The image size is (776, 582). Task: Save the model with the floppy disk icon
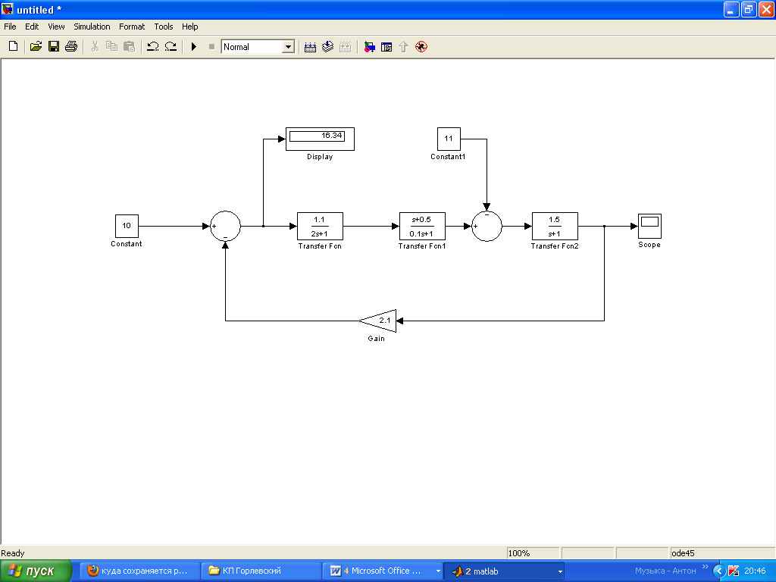[54, 46]
